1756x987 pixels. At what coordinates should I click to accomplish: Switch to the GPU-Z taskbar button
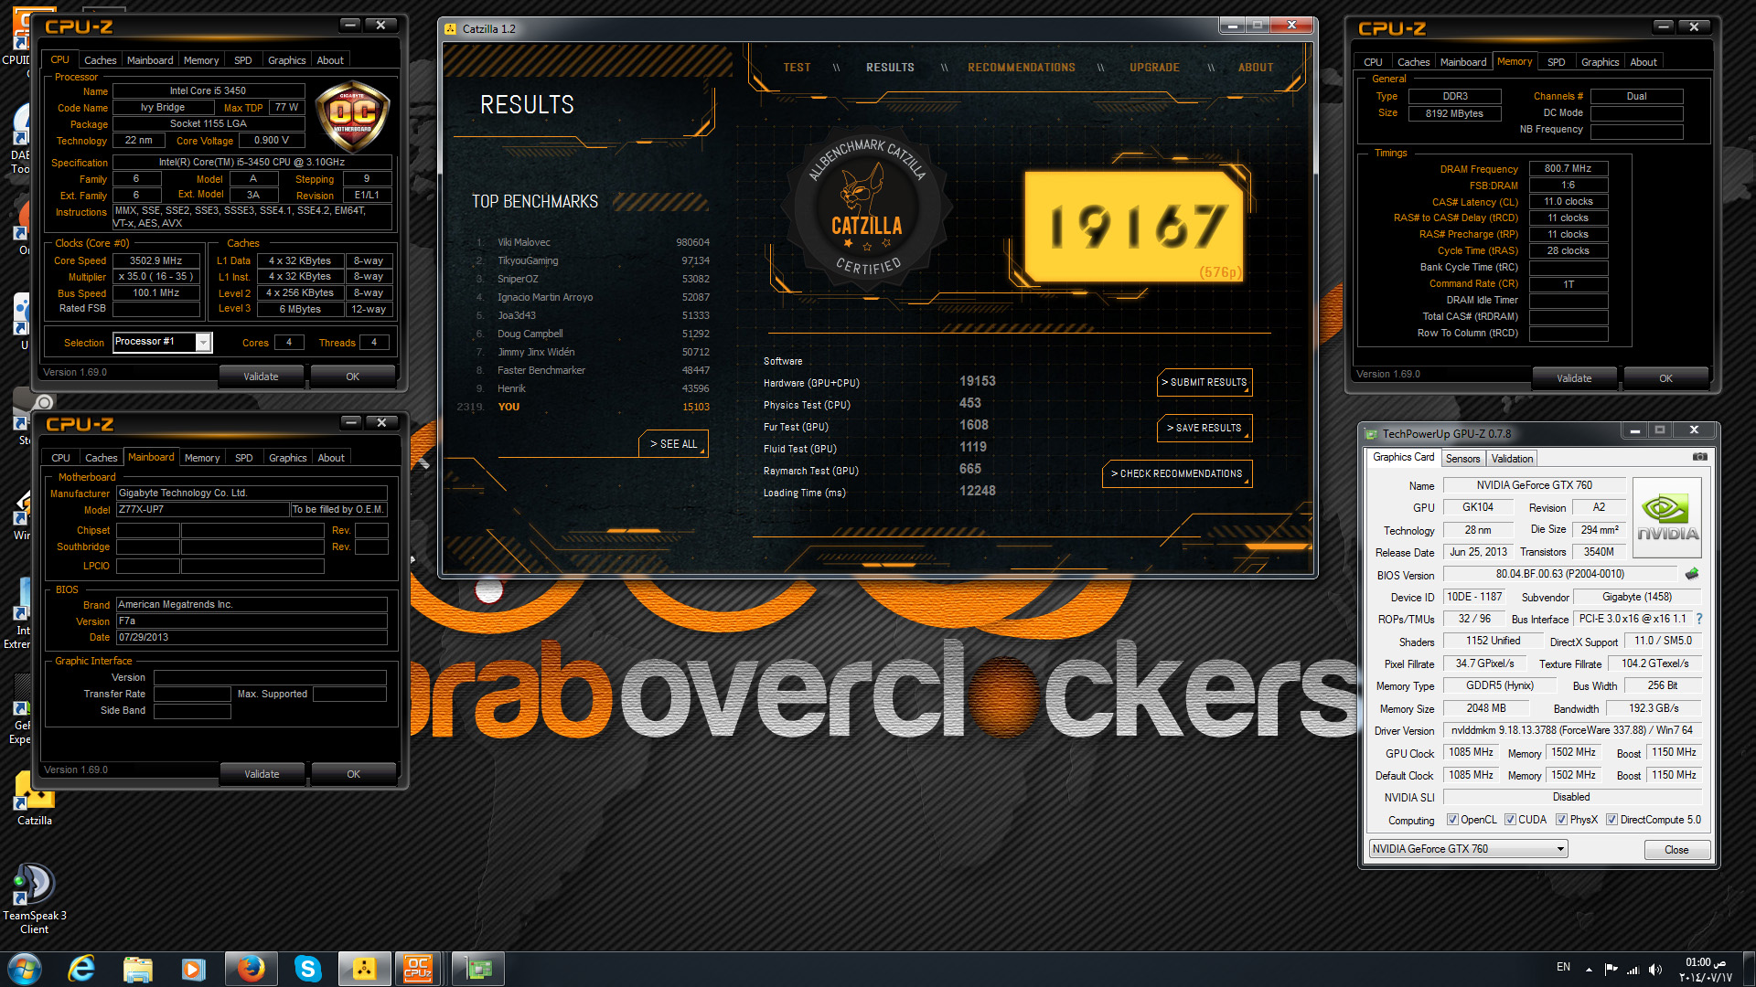click(x=478, y=969)
